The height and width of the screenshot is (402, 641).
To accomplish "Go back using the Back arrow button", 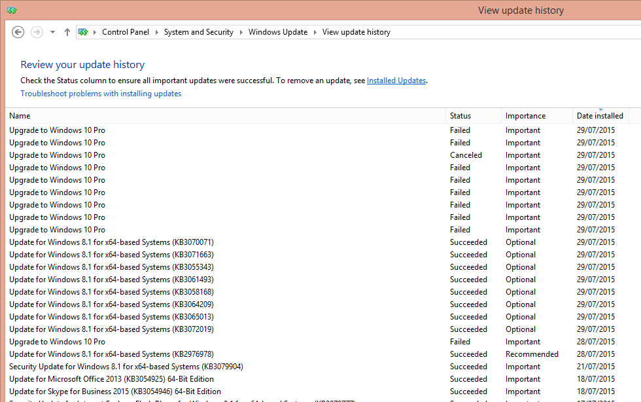I will coord(18,32).
